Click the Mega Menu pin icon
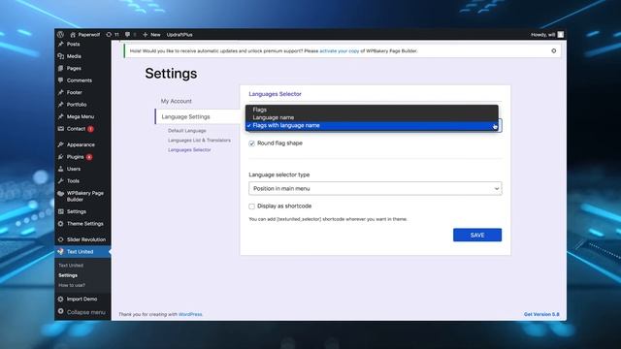Screen dimensions: 621x349 (60, 116)
